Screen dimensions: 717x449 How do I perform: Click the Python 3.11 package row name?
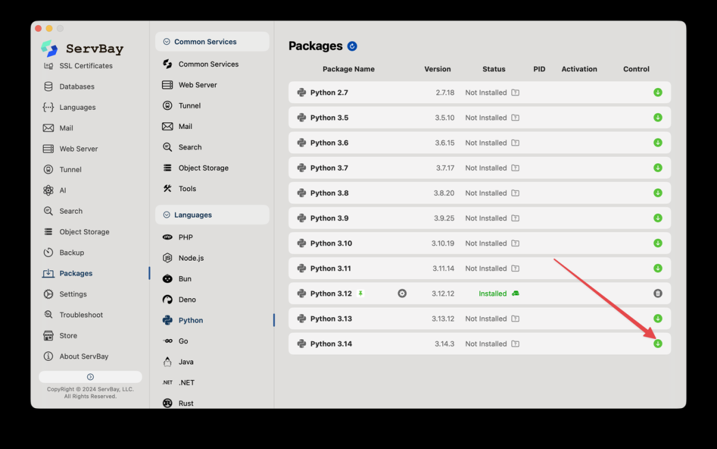tap(331, 269)
